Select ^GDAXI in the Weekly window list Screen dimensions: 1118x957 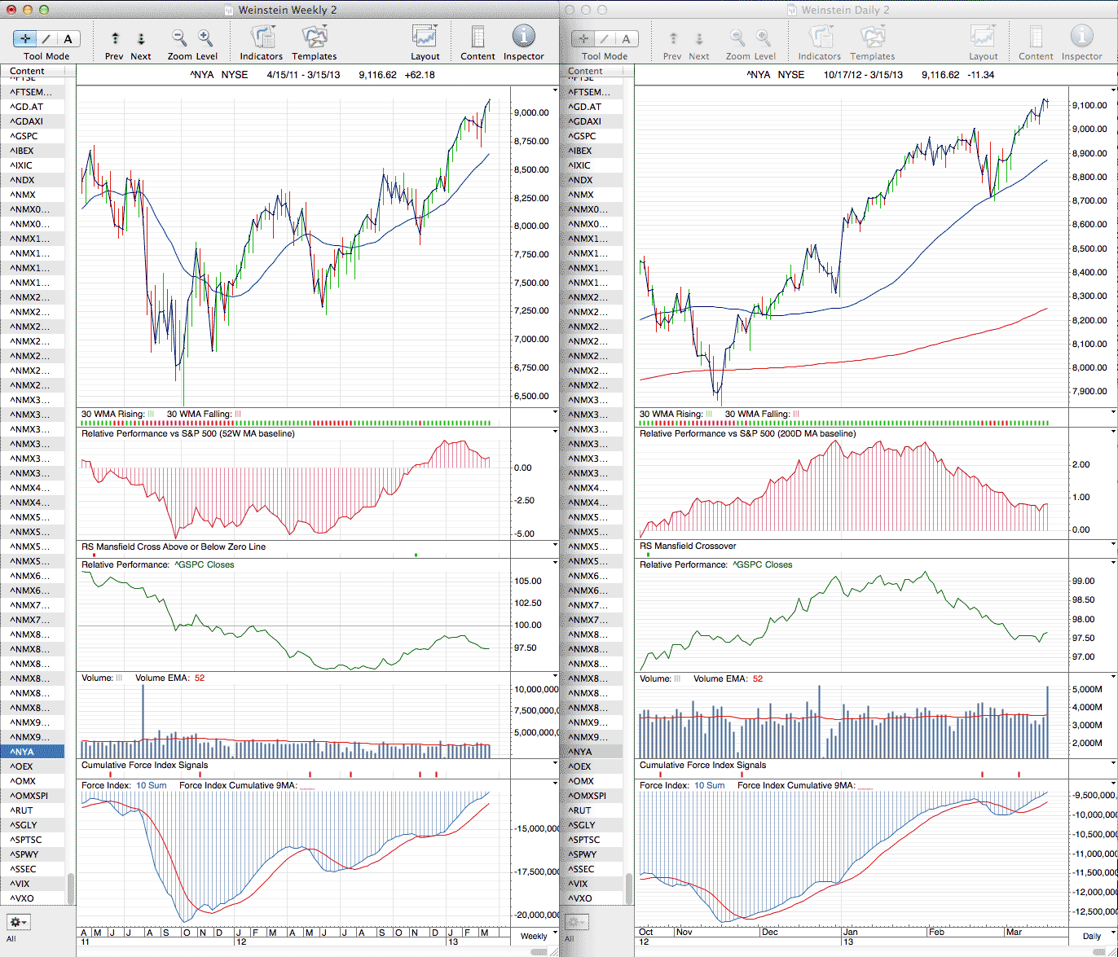33,121
